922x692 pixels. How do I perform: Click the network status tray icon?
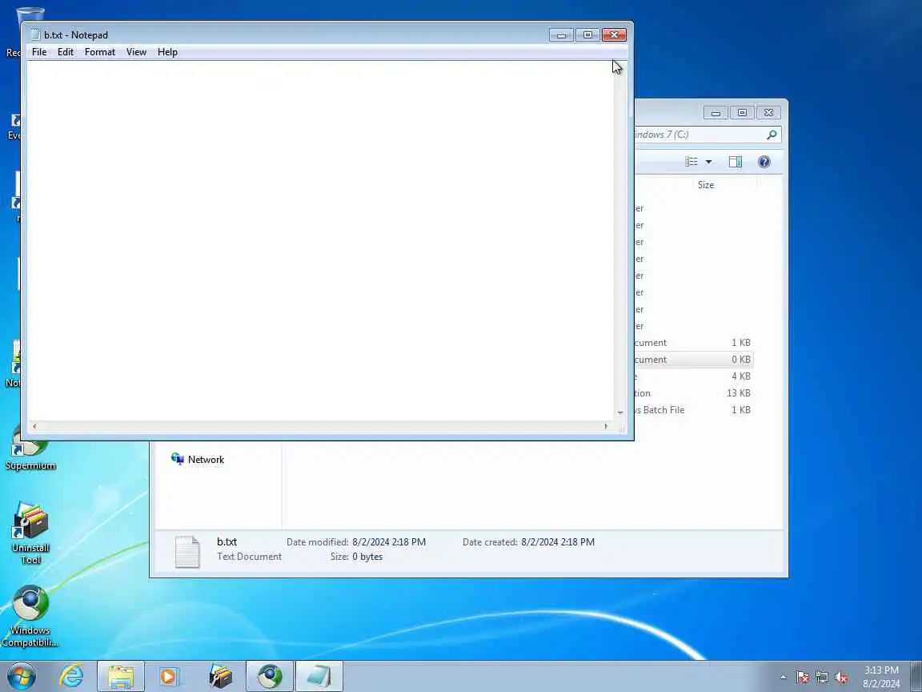pyautogui.click(x=822, y=678)
